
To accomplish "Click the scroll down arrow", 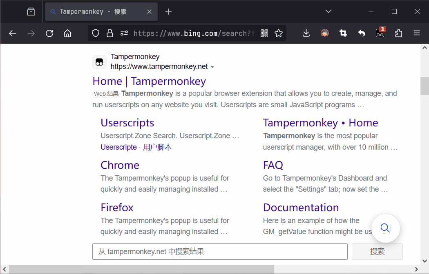I will click(425, 261).
